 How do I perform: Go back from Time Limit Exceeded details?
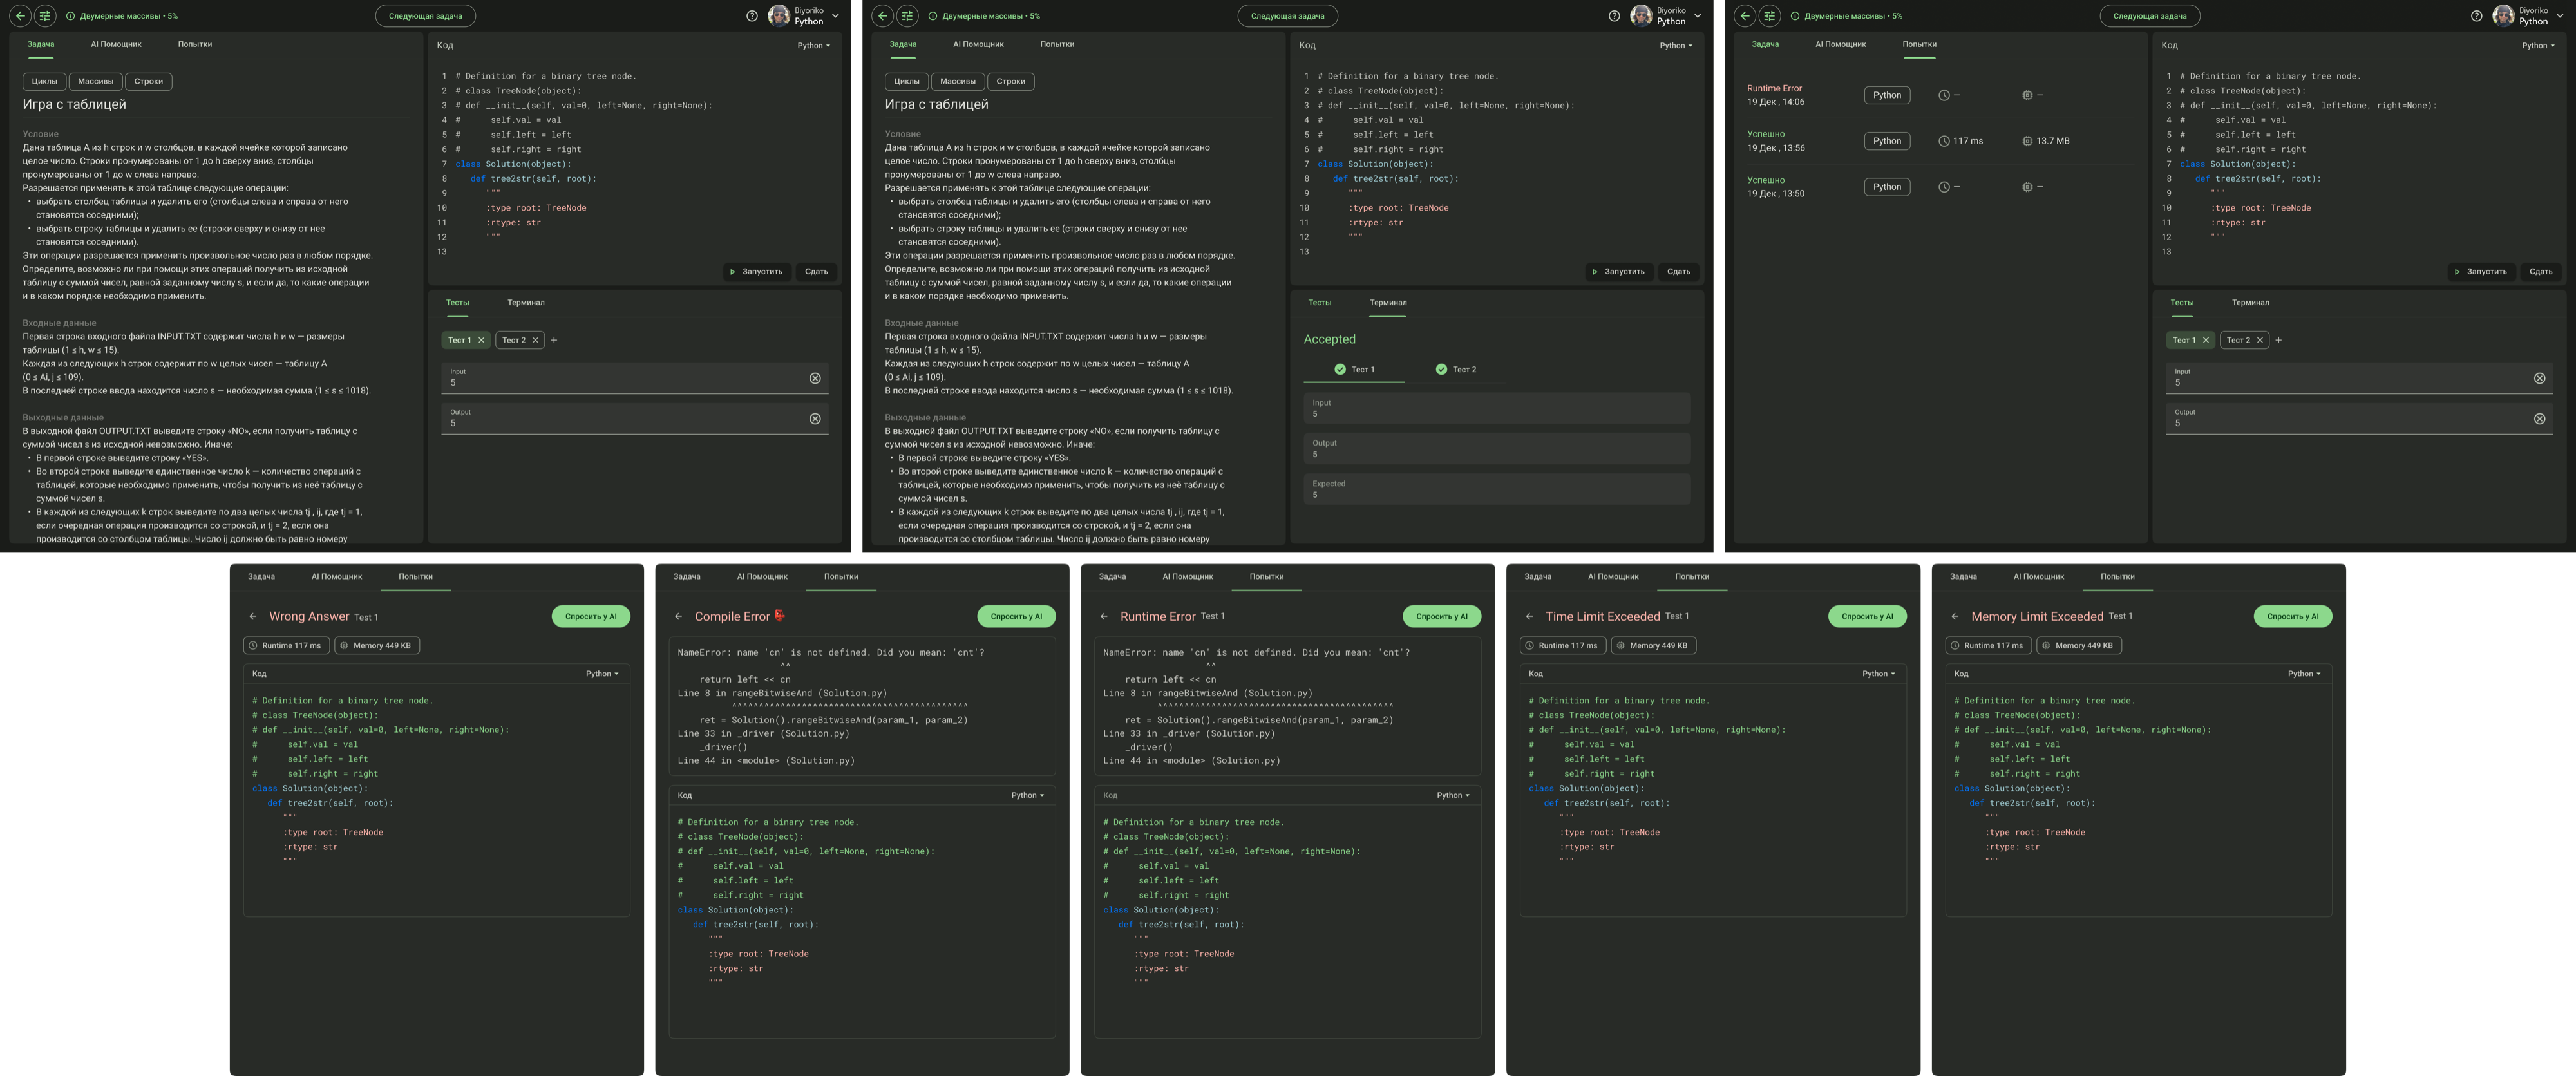[x=1529, y=617]
